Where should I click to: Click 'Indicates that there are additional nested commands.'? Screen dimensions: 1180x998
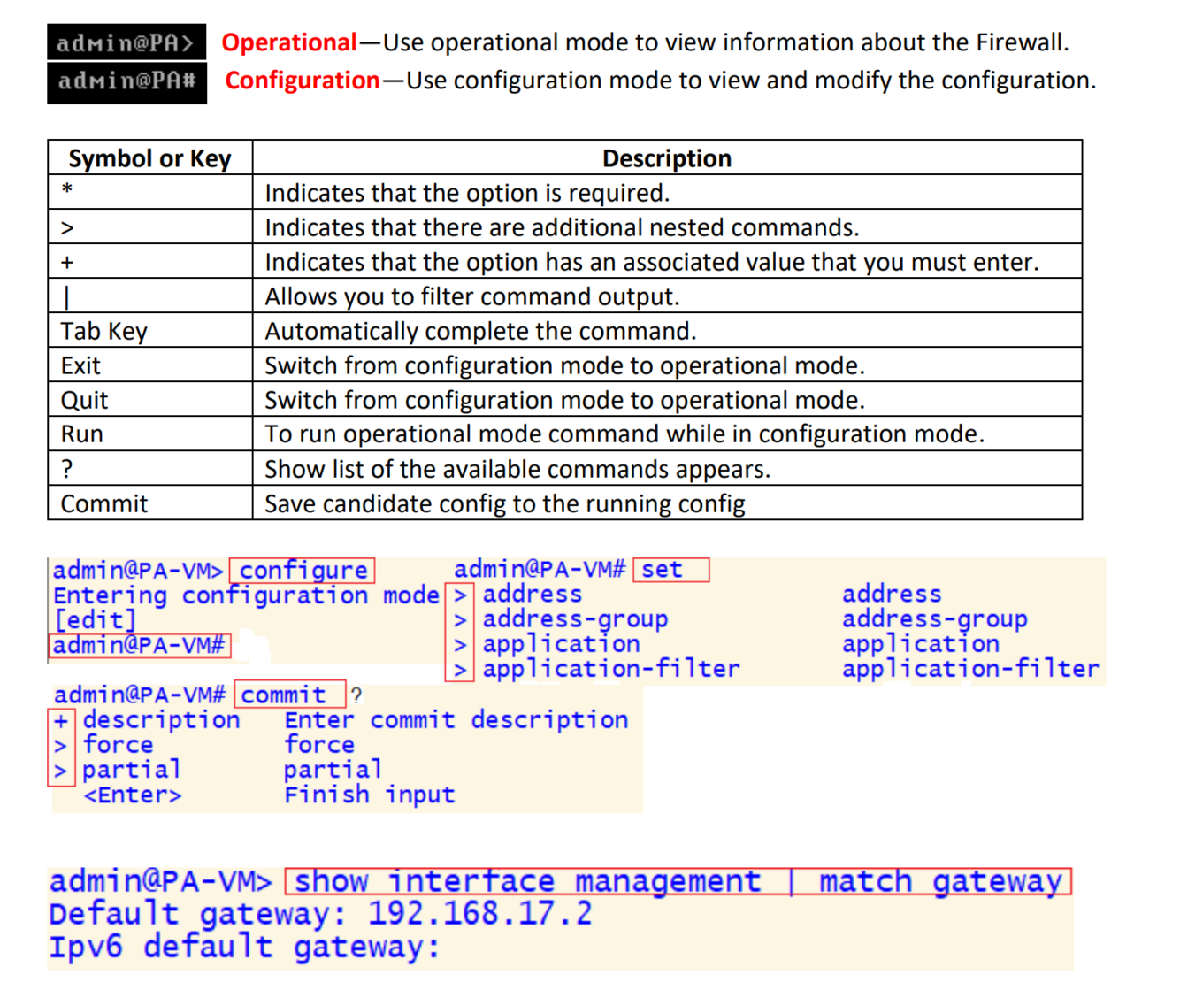tap(562, 227)
